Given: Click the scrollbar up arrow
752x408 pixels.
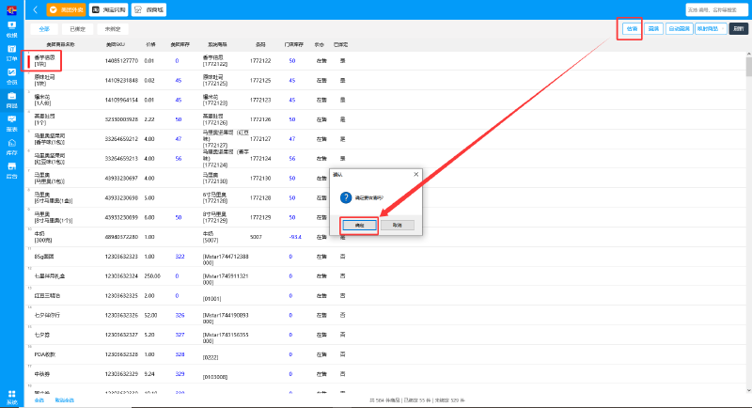Looking at the screenshot, I should [749, 54].
